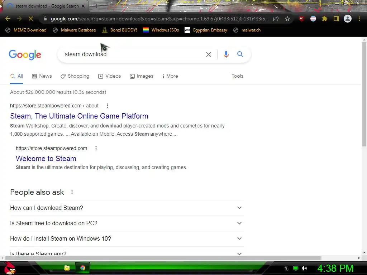Viewport: 367px width, 275px height.
Task: Stop loading the page
Action: (x=31, y=19)
